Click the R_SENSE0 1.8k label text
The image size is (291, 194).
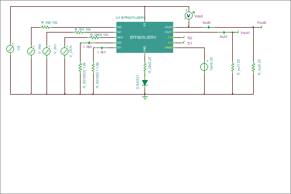[84, 75]
